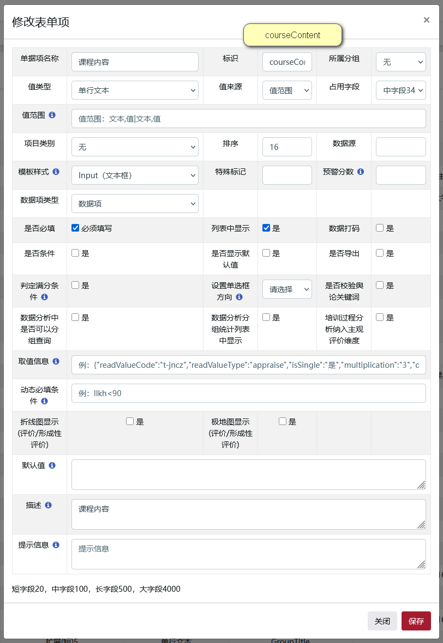Enable the 折线图显示 checkbox
The width and height of the screenshot is (443, 643).
pyautogui.click(x=130, y=421)
